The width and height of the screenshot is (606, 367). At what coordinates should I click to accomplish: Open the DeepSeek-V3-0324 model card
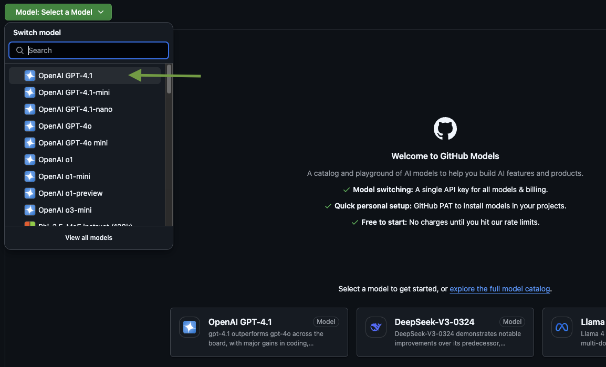(445, 332)
